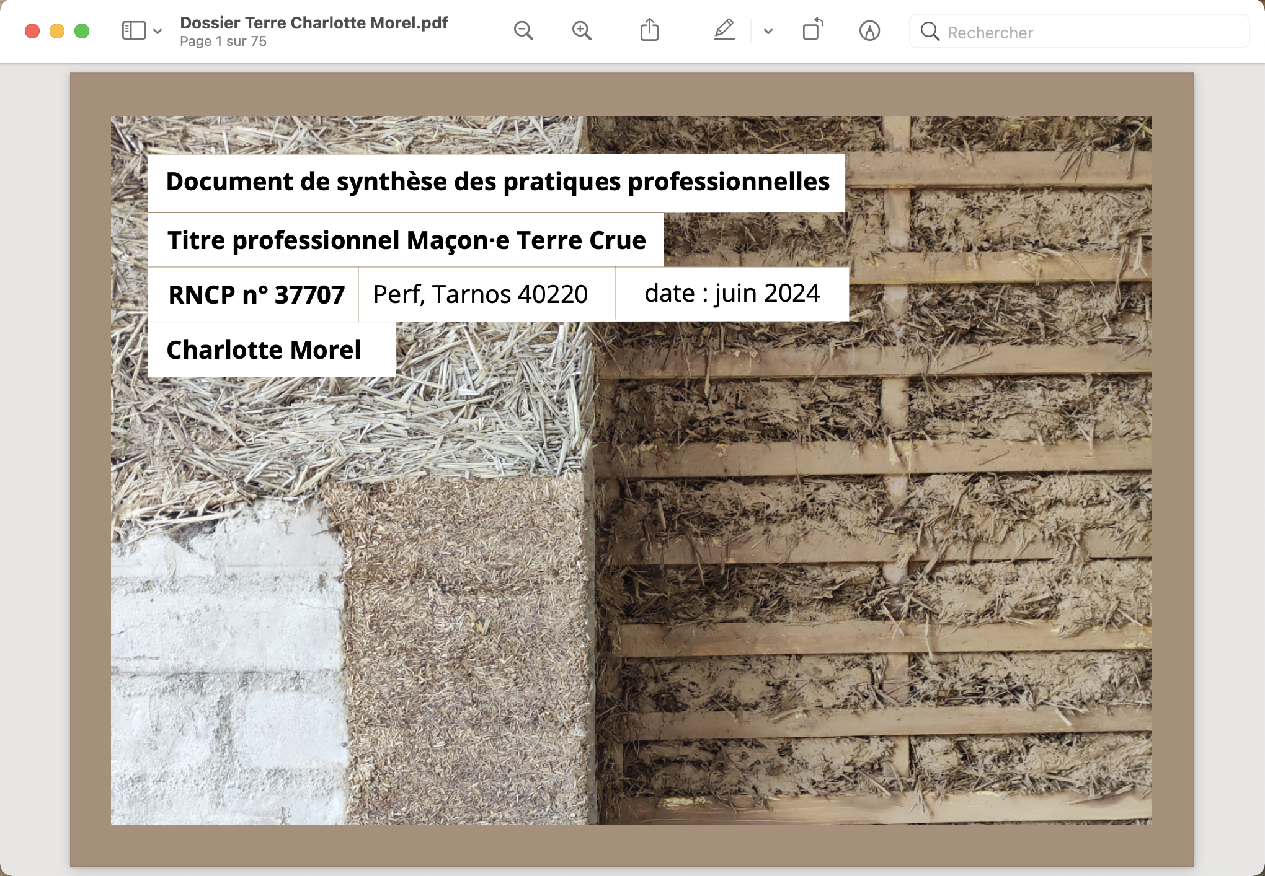Click the 'RNCP n° 37707' text box
This screenshot has height=876, width=1265.
click(255, 295)
